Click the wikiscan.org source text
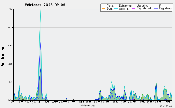 (x=87, y=105)
